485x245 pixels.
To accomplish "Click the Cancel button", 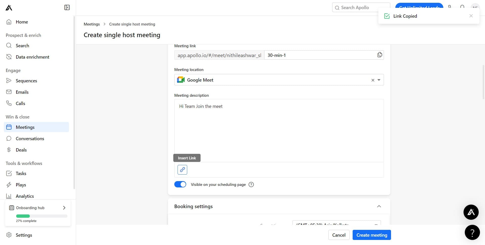I will (339, 235).
